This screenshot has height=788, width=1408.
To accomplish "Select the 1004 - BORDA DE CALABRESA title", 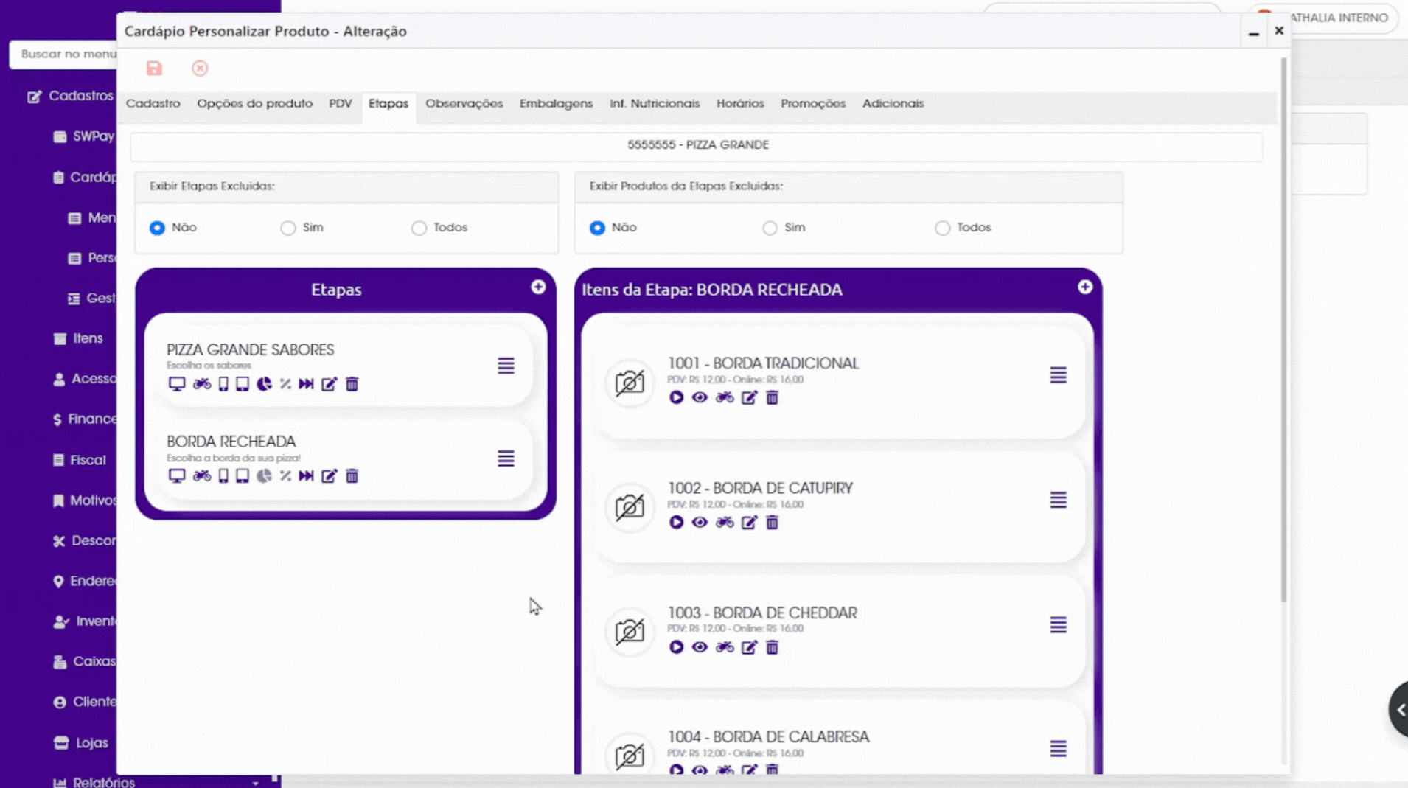I will (768, 737).
